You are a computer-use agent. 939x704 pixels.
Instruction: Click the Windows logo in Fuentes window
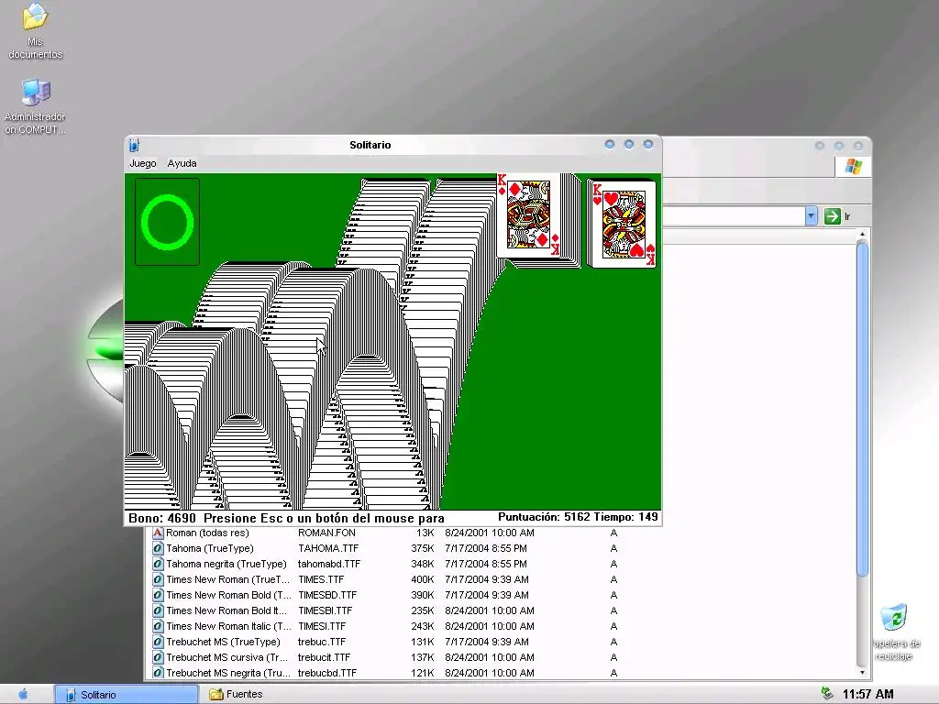854,167
